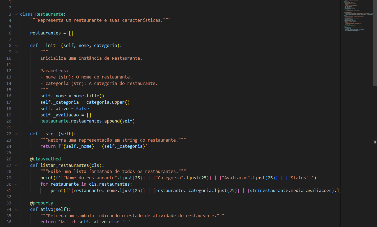Collapse the __str__ method fold arrow on line 22
Viewport: 377px width, 227px height.
(x=16, y=134)
